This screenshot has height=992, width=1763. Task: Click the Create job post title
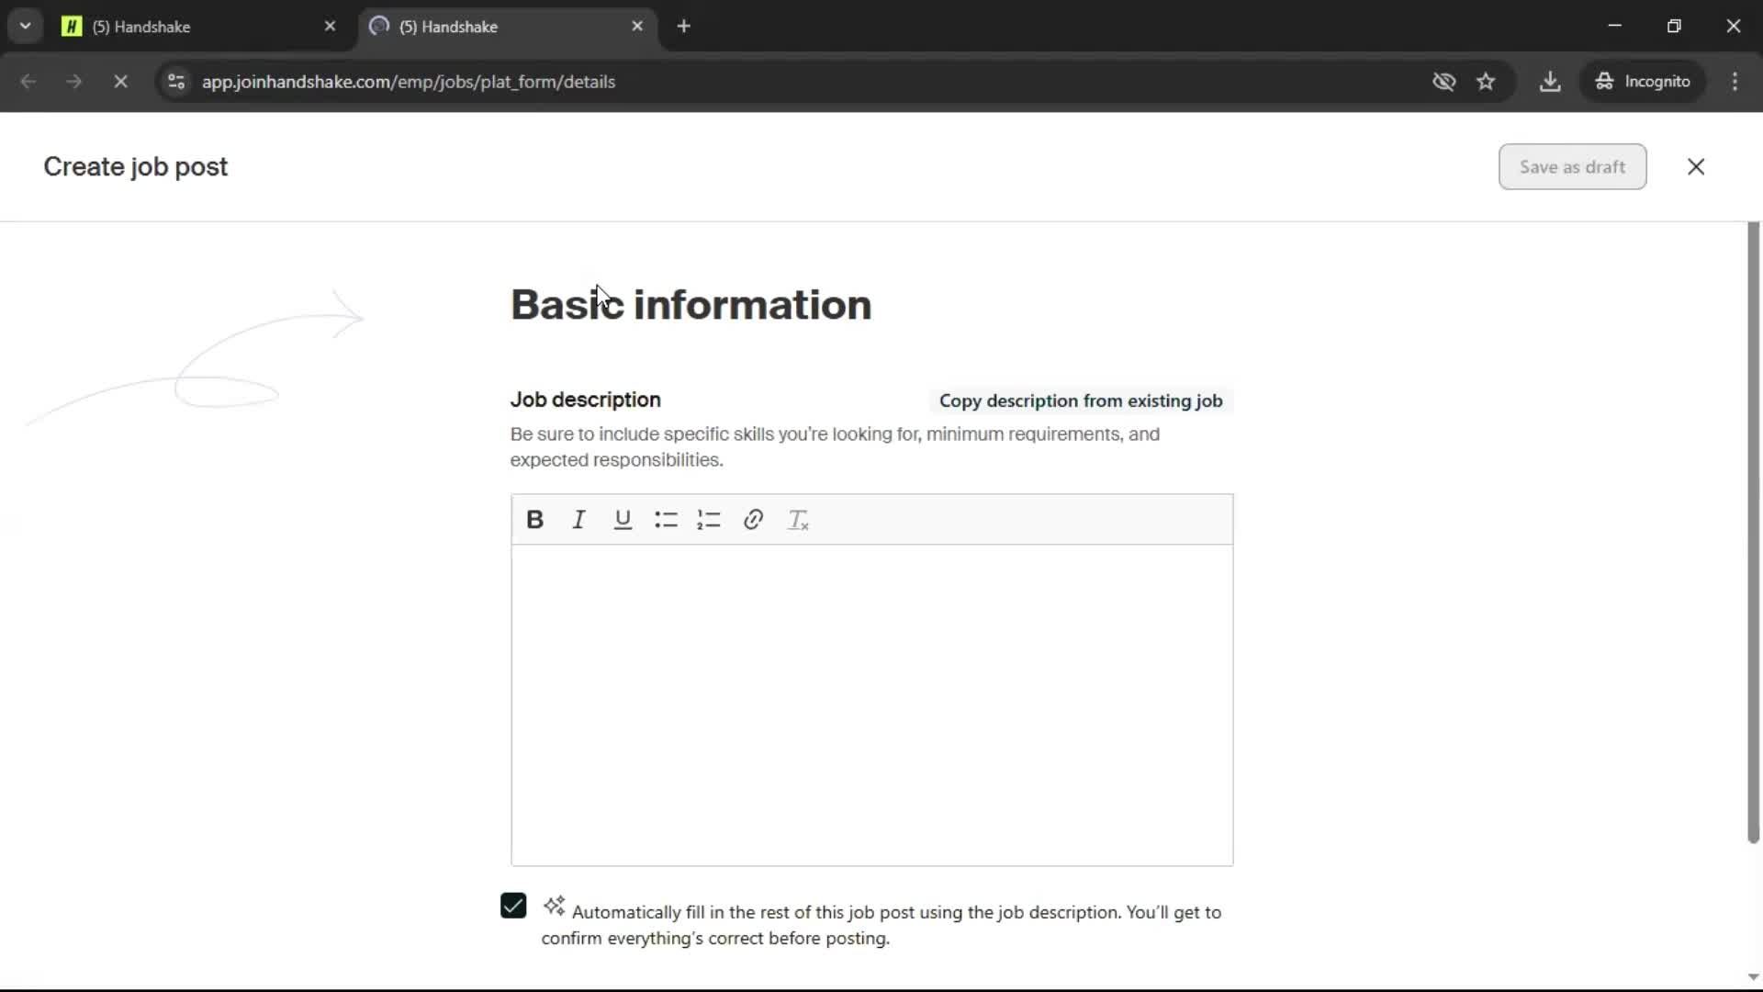pos(135,167)
